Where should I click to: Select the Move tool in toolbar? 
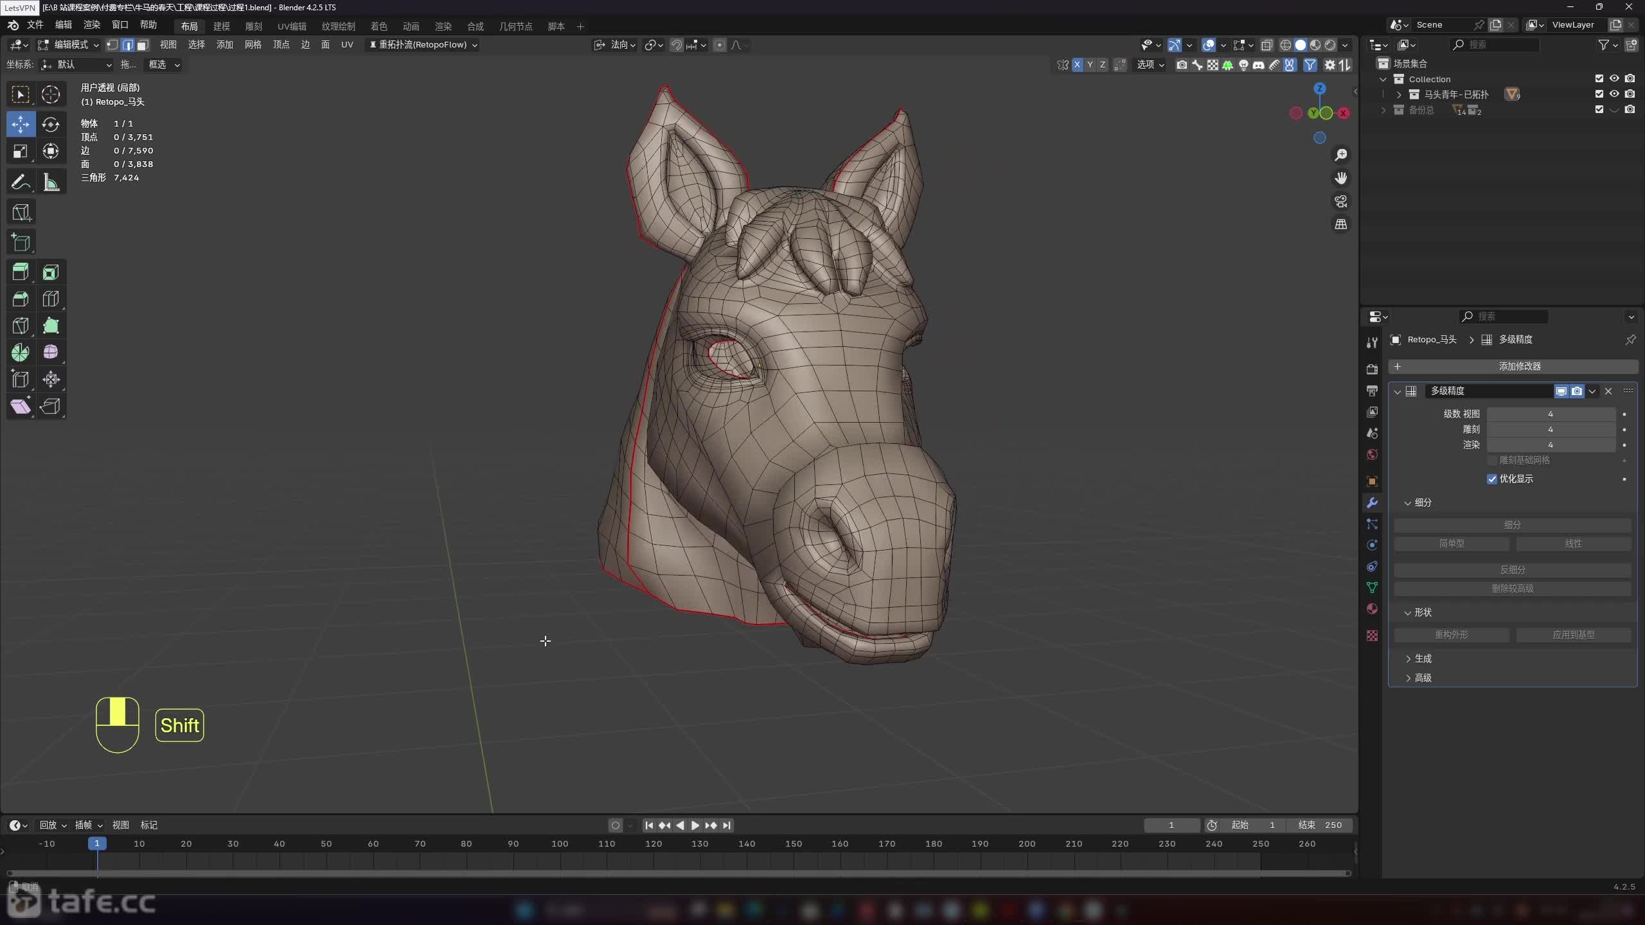tap(21, 124)
